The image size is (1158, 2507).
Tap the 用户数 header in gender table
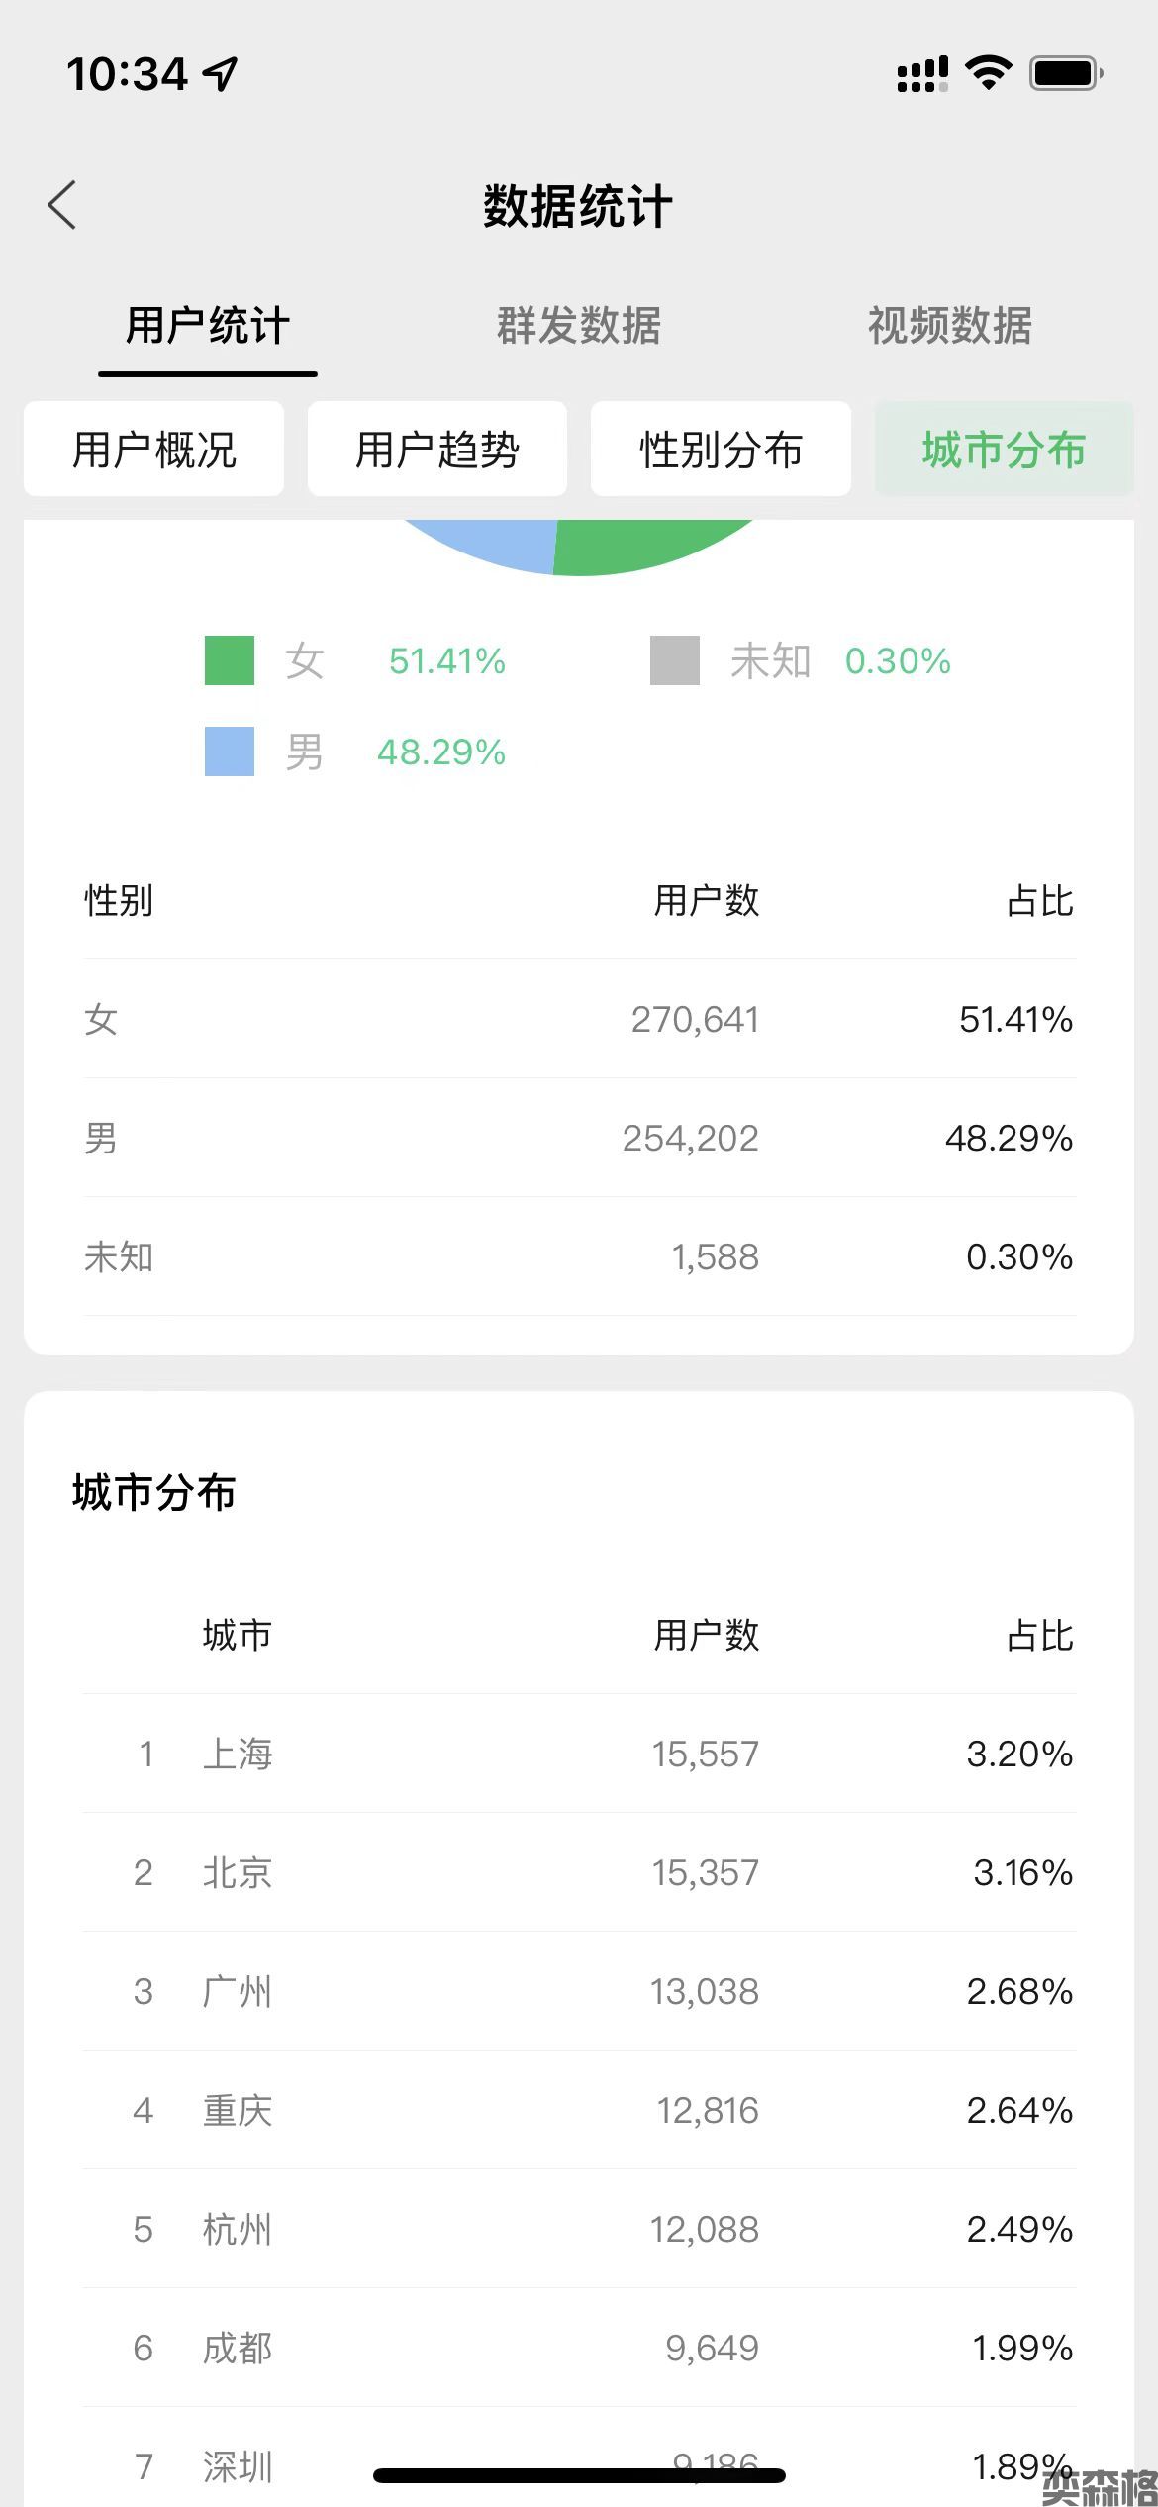707,901
